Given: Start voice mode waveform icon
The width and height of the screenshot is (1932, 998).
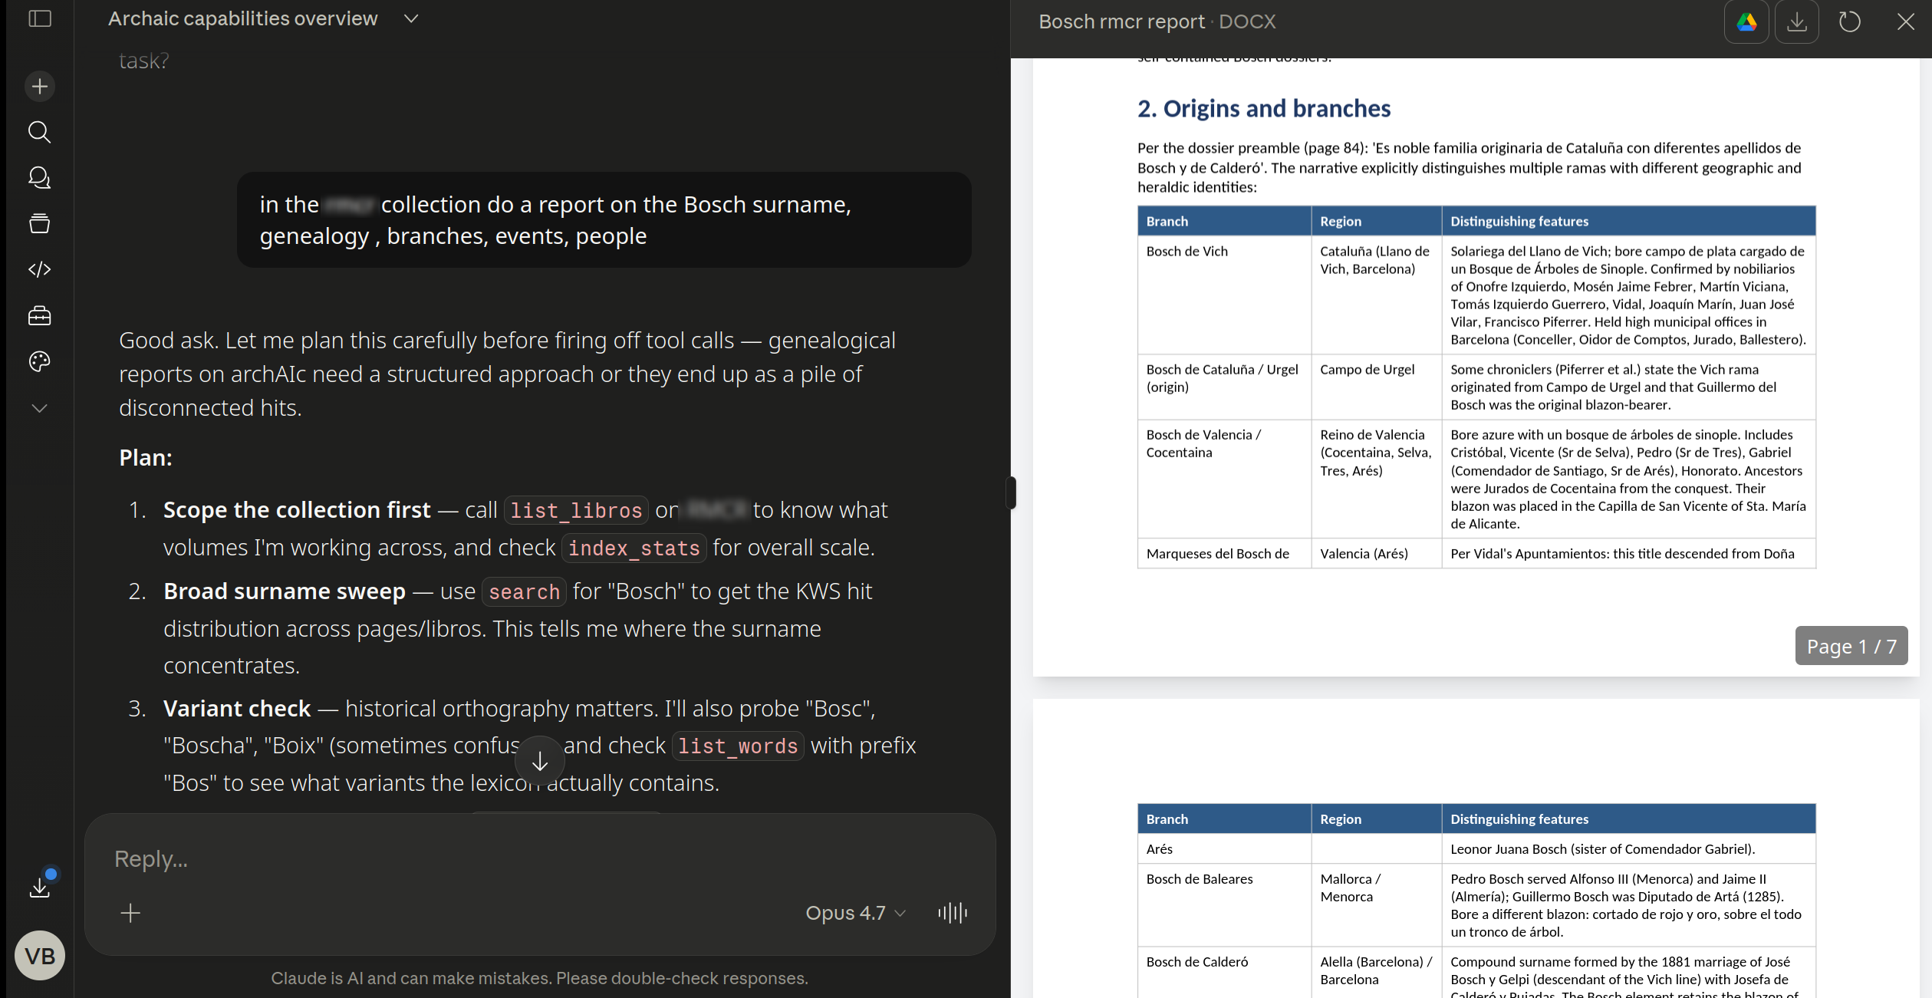Looking at the screenshot, I should click(x=953, y=913).
